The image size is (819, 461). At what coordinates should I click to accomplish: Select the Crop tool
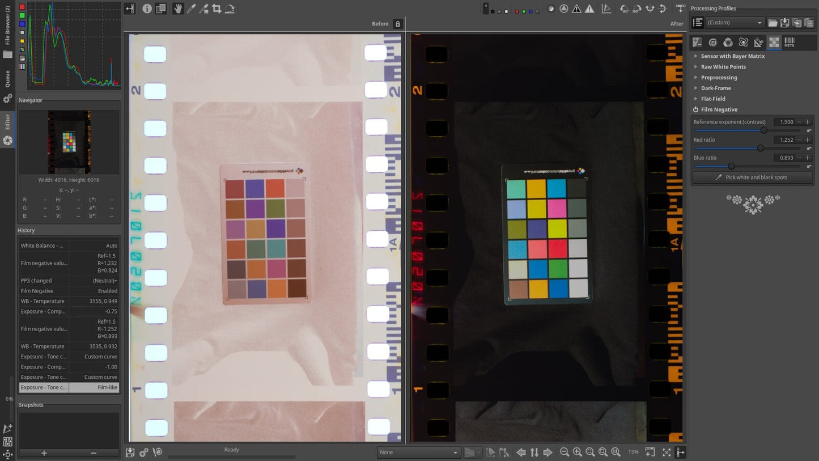[x=217, y=9]
